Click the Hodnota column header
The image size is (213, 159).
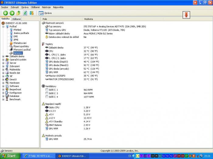tap(89, 19)
